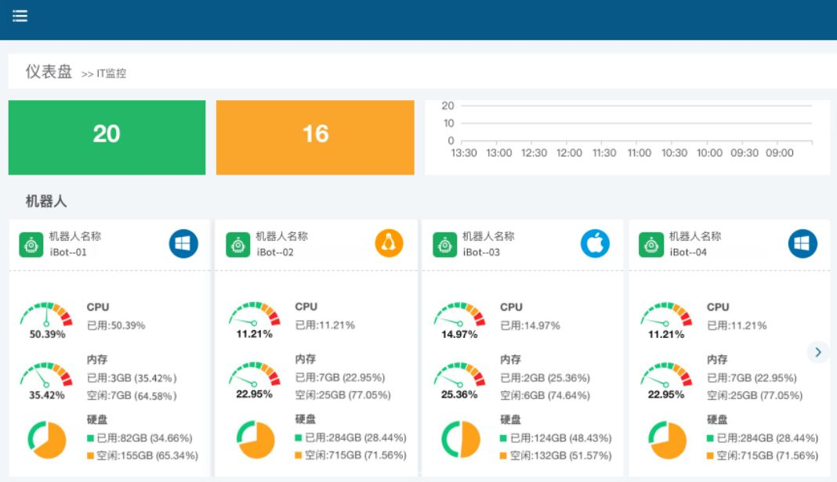Click the text 已用:2GB (25.36%)
Viewport: 837px width, 482px height.
tap(545, 378)
